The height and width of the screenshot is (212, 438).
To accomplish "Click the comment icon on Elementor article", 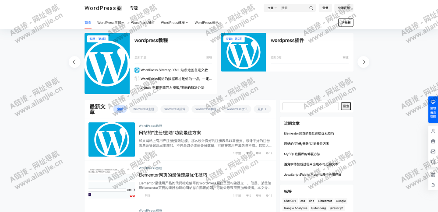I will point(257,195).
